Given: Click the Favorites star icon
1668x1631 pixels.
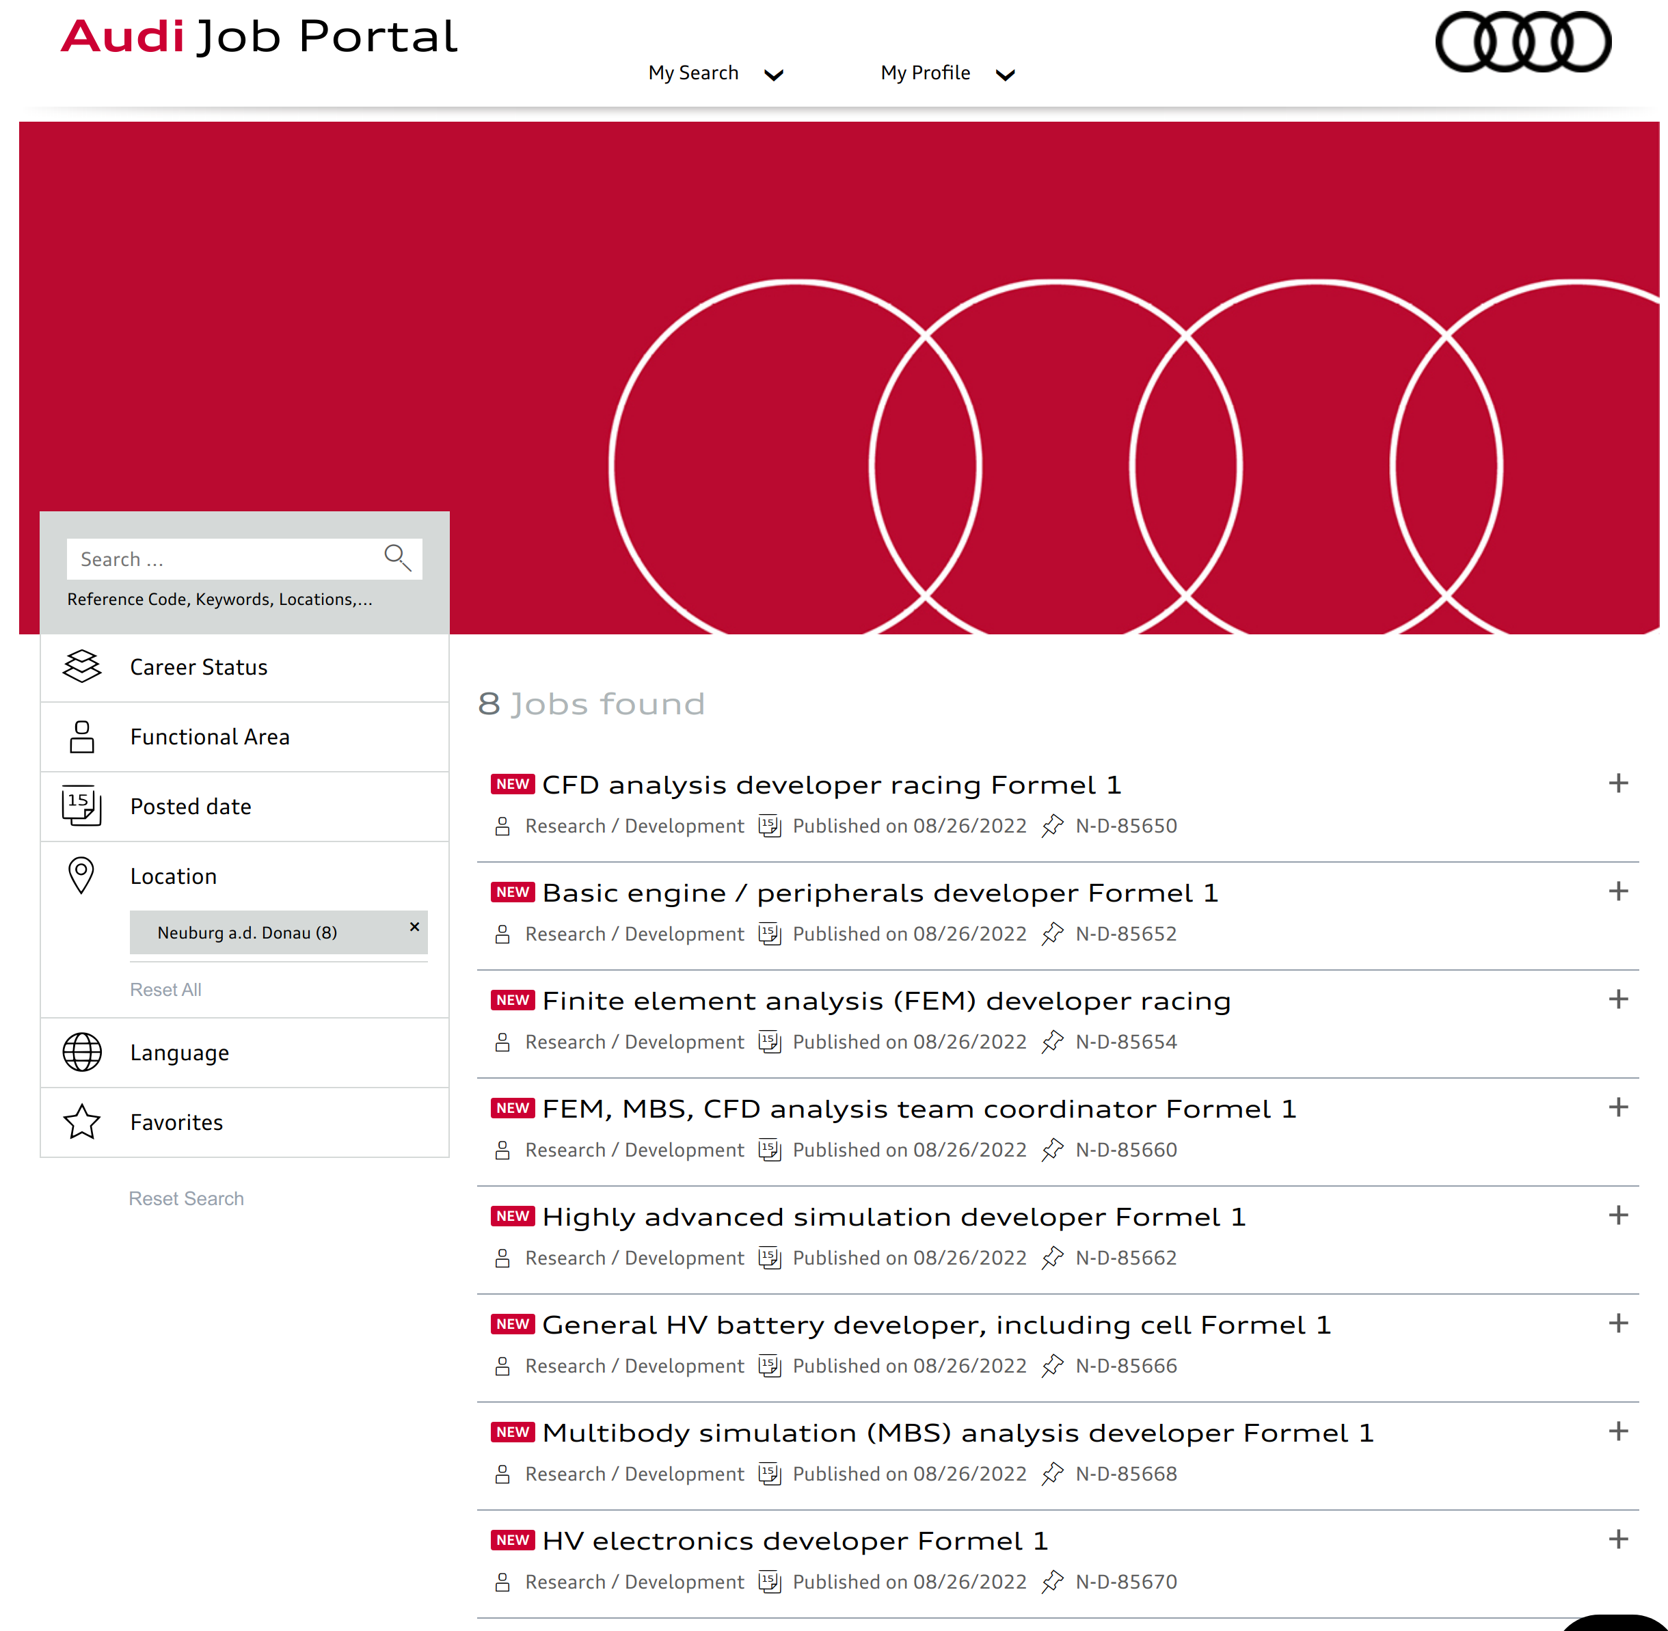Looking at the screenshot, I should pos(82,1122).
